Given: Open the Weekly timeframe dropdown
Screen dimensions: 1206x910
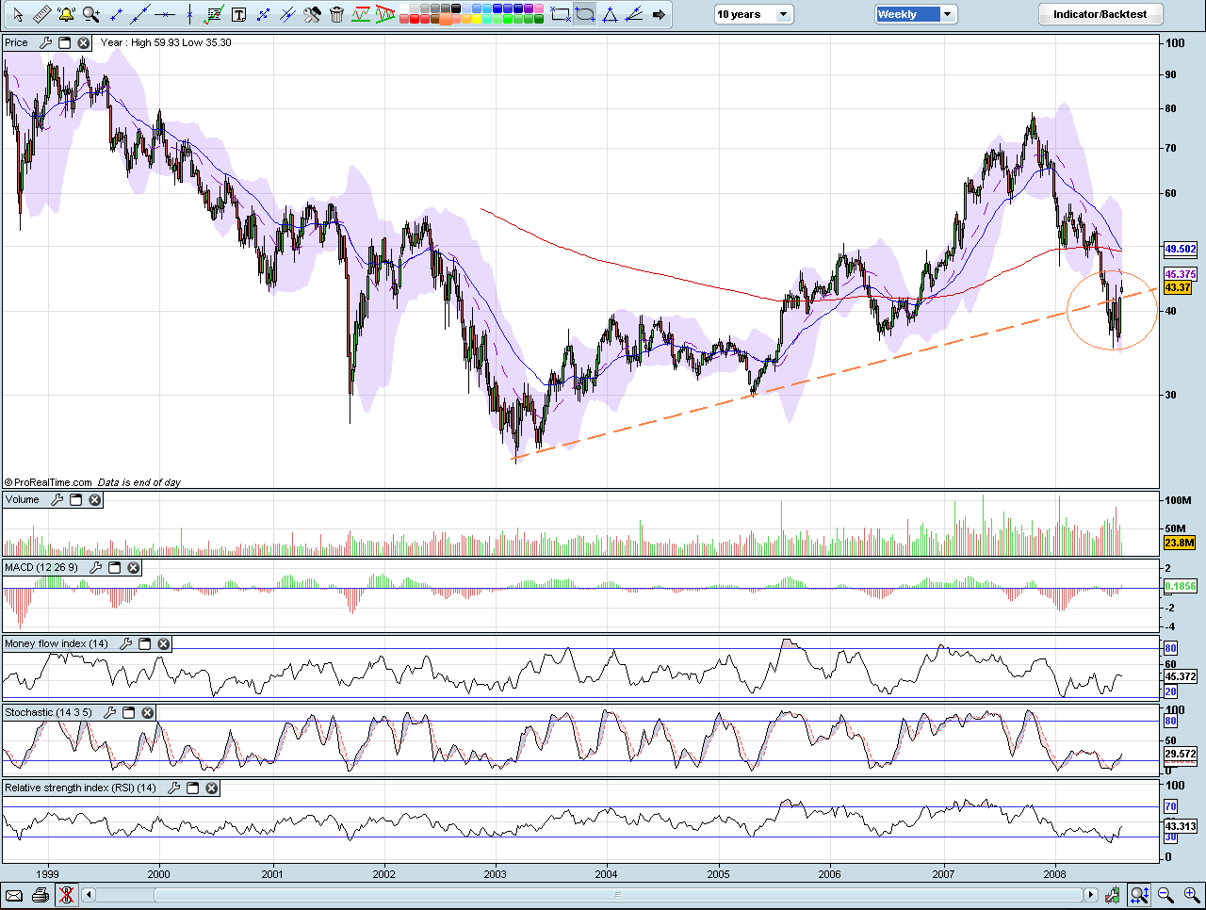Looking at the screenshot, I should [916, 14].
